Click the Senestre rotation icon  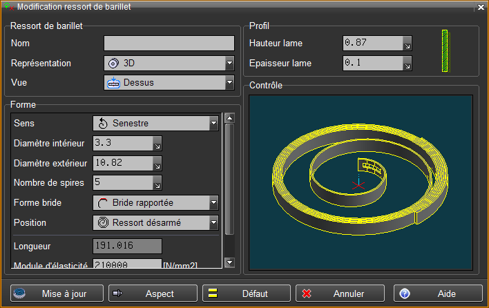pos(103,124)
